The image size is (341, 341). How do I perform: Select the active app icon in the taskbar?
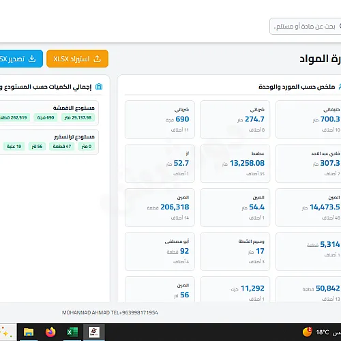[x=94, y=332]
